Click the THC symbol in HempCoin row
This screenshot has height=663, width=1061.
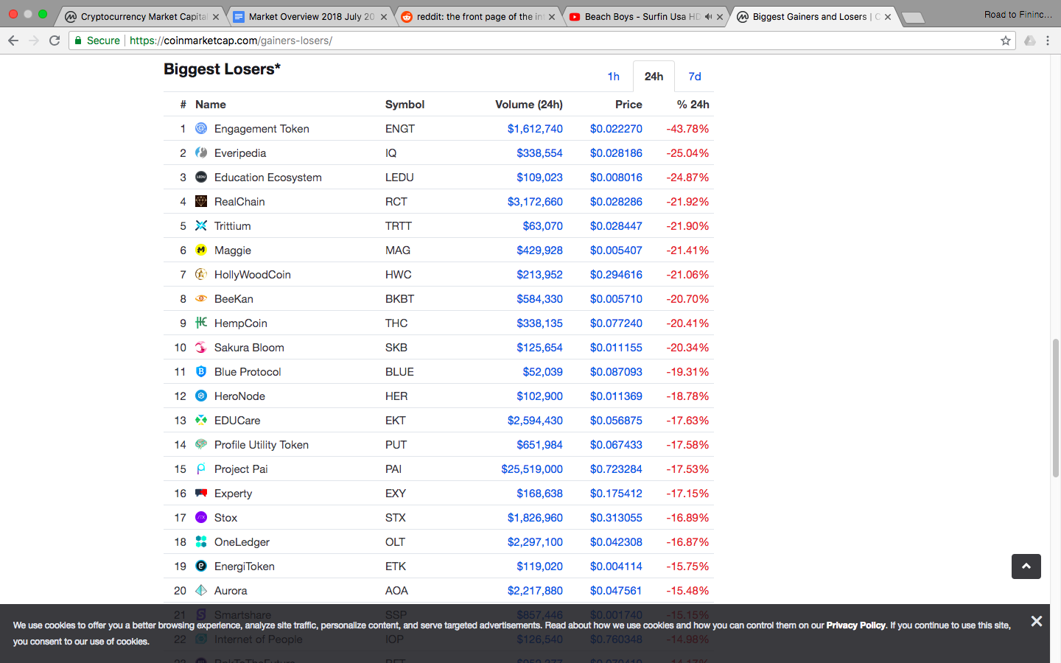pyautogui.click(x=396, y=323)
